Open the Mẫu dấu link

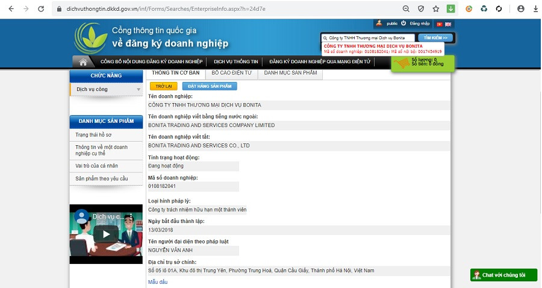158,282
